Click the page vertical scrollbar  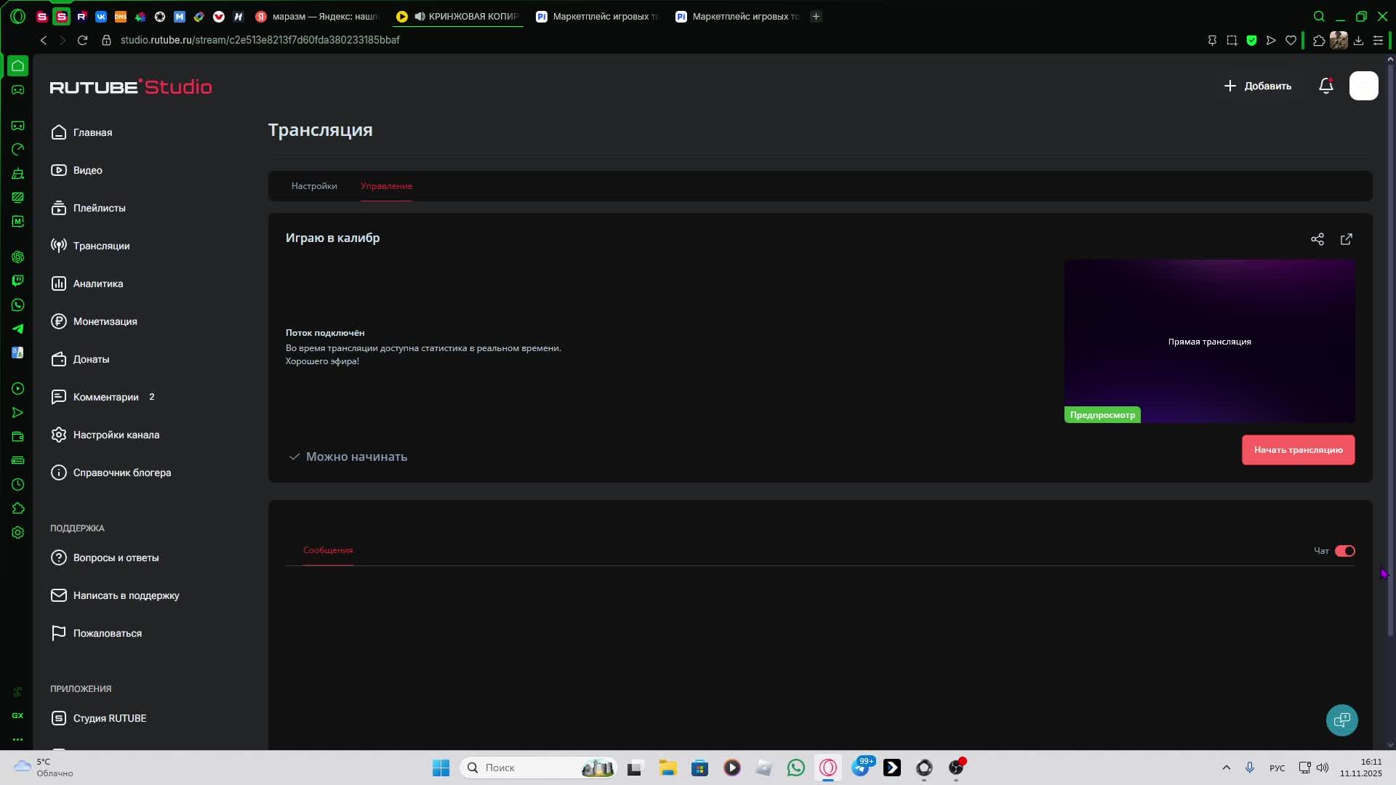[1390, 349]
